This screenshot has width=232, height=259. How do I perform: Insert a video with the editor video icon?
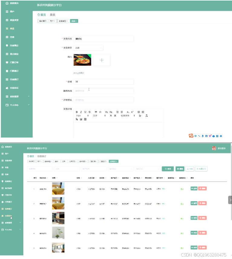[x=85, y=119]
